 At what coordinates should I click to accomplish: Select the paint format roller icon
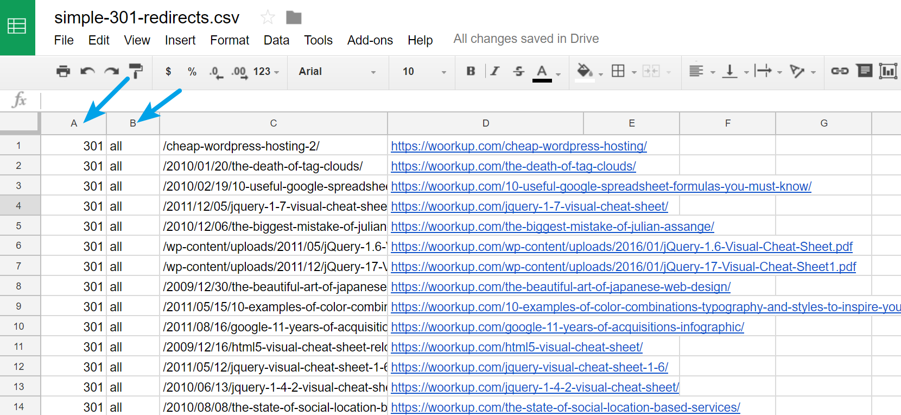(136, 71)
